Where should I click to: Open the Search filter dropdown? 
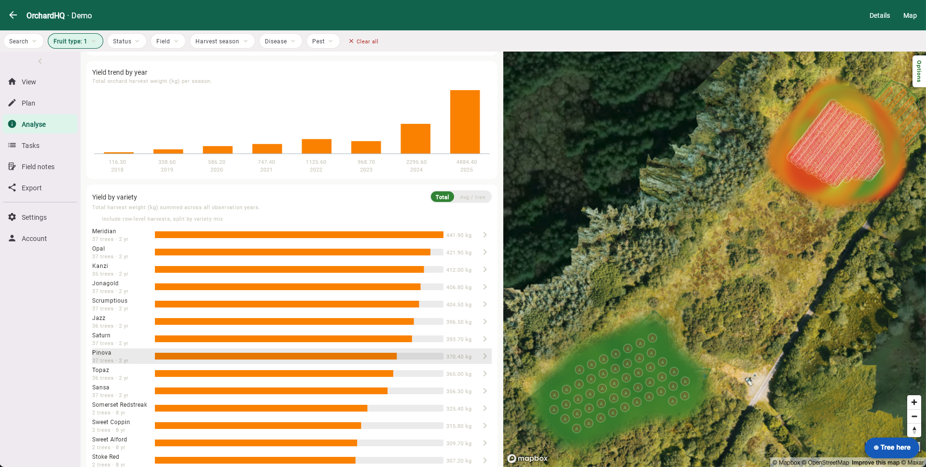tap(23, 41)
